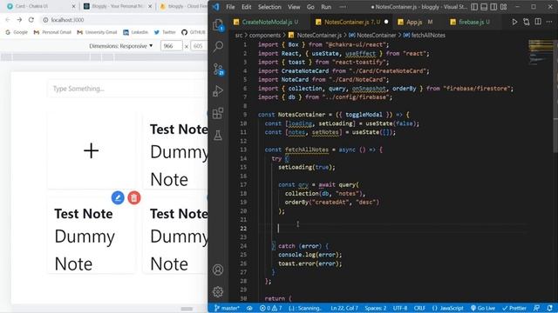This screenshot has height=313, width=558.
Task: Open the Spaces: 2 indentation selector
Action: pos(376,308)
